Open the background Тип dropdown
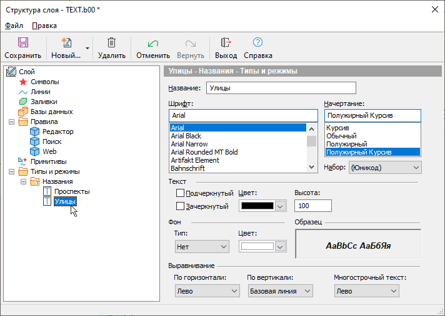 click(x=201, y=247)
